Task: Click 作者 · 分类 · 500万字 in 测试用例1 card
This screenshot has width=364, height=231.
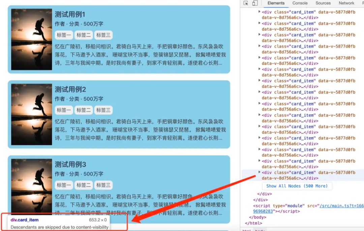Action: tap(79, 24)
